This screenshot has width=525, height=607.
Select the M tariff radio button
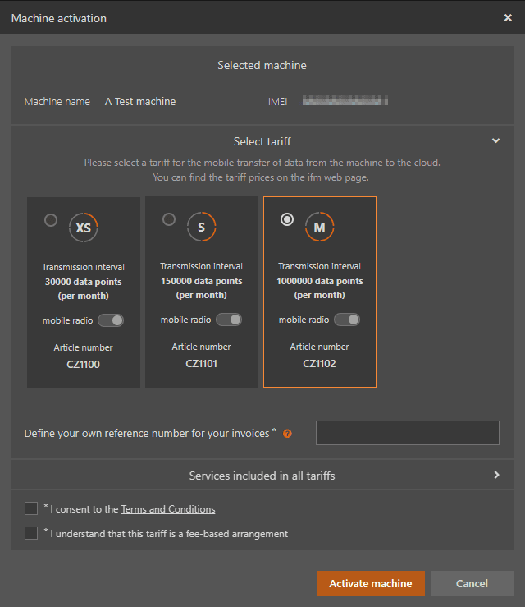pyautogui.click(x=287, y=219)
